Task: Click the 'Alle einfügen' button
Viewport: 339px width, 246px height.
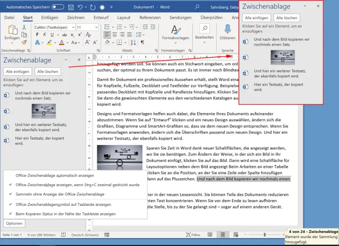Action: [17, 71]
